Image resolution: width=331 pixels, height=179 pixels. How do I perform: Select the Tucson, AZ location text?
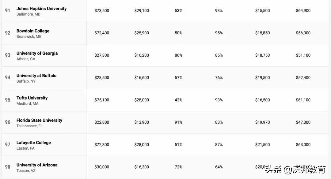[26, 170]
